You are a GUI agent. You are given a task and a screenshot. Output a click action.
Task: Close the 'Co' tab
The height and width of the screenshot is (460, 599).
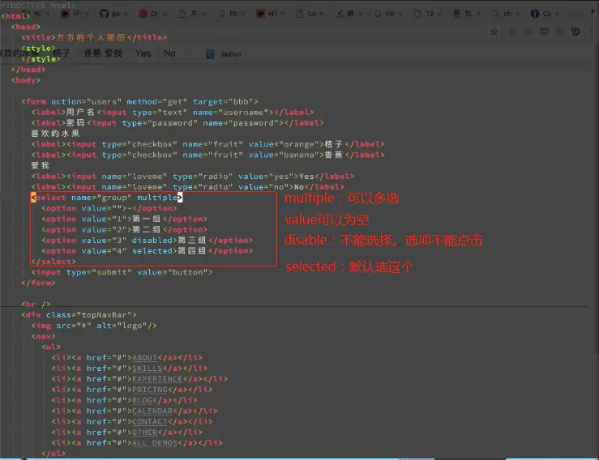point(557,14)
